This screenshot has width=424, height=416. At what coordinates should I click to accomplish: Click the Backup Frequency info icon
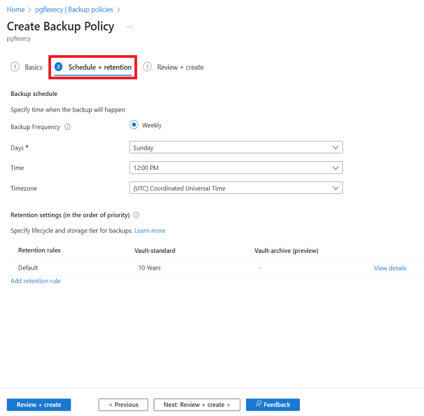pyautogui.click(x=67, y=127)
